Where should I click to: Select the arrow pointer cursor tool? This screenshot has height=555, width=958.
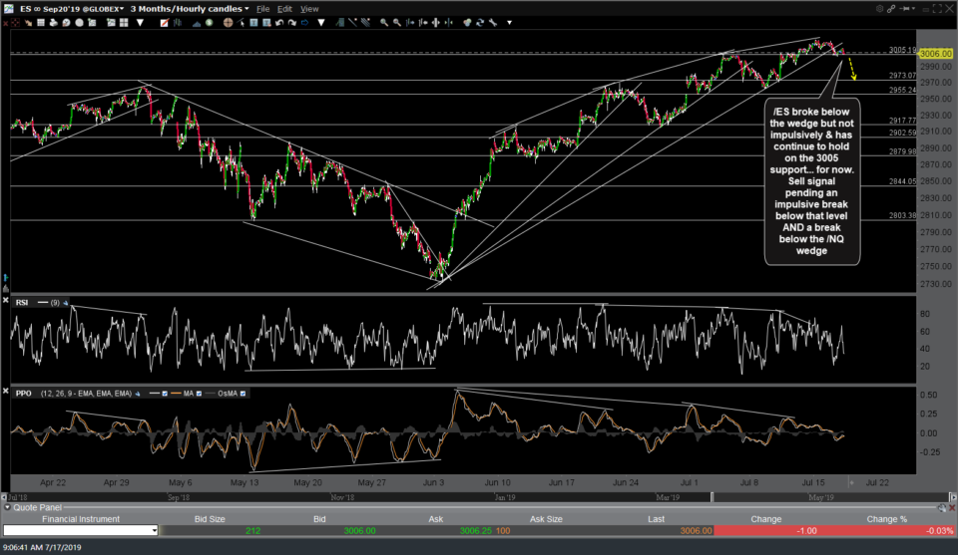tap(240, 23)
